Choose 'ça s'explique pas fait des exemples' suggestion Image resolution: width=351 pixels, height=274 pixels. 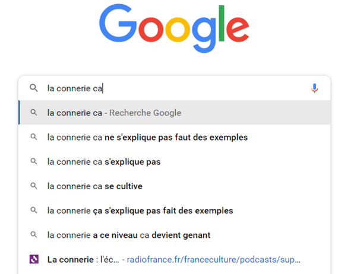175,211
